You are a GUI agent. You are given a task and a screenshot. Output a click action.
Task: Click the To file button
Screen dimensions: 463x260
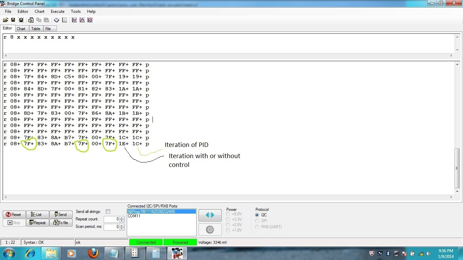61,223
